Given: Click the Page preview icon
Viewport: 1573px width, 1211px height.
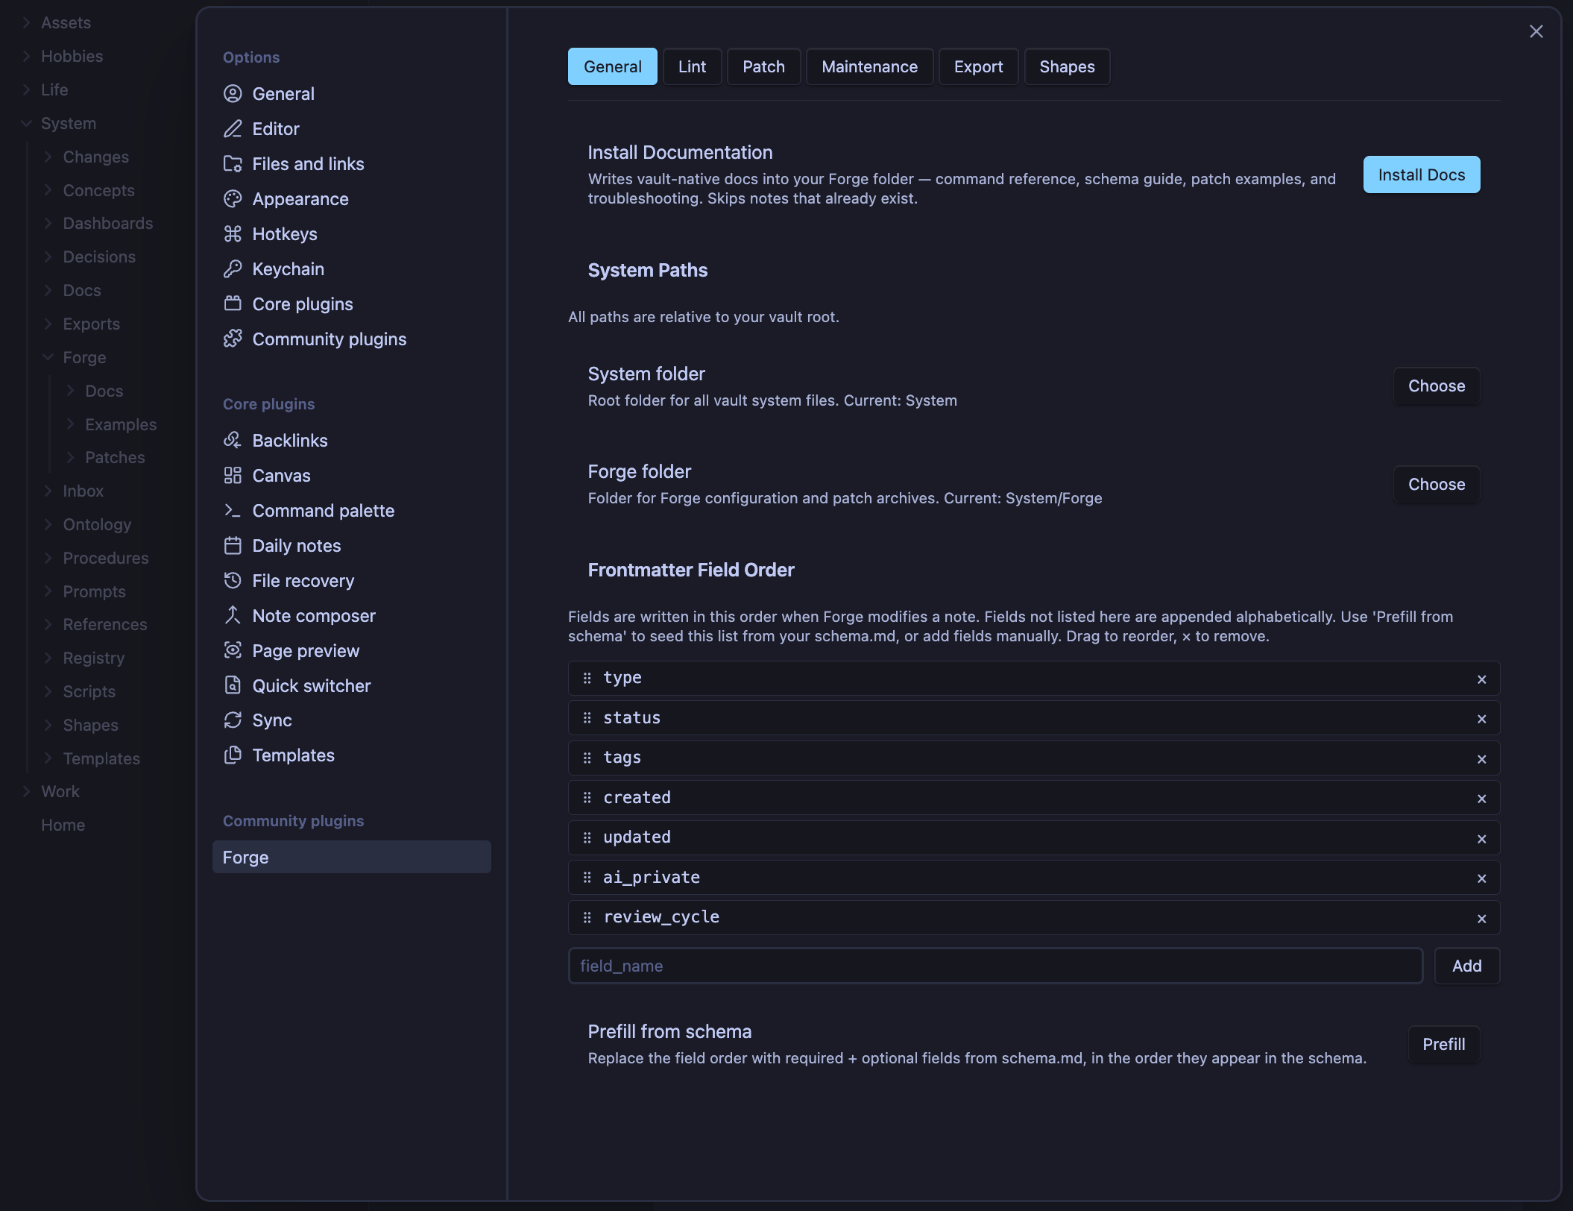Looking at the screenshot, I should [x=233, y=651].
